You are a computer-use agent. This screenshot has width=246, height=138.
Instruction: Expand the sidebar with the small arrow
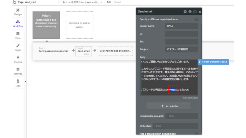25,82
